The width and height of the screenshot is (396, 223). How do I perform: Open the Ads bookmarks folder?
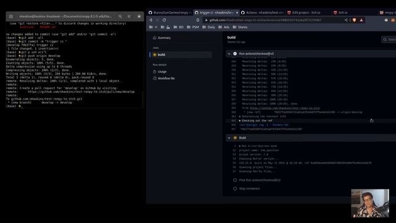pos(224,27)
